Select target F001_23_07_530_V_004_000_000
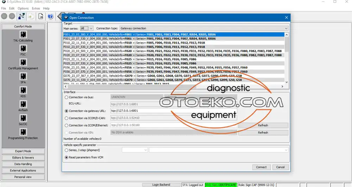The height and width of the screenshot is (187, 352). coord(174,39)
